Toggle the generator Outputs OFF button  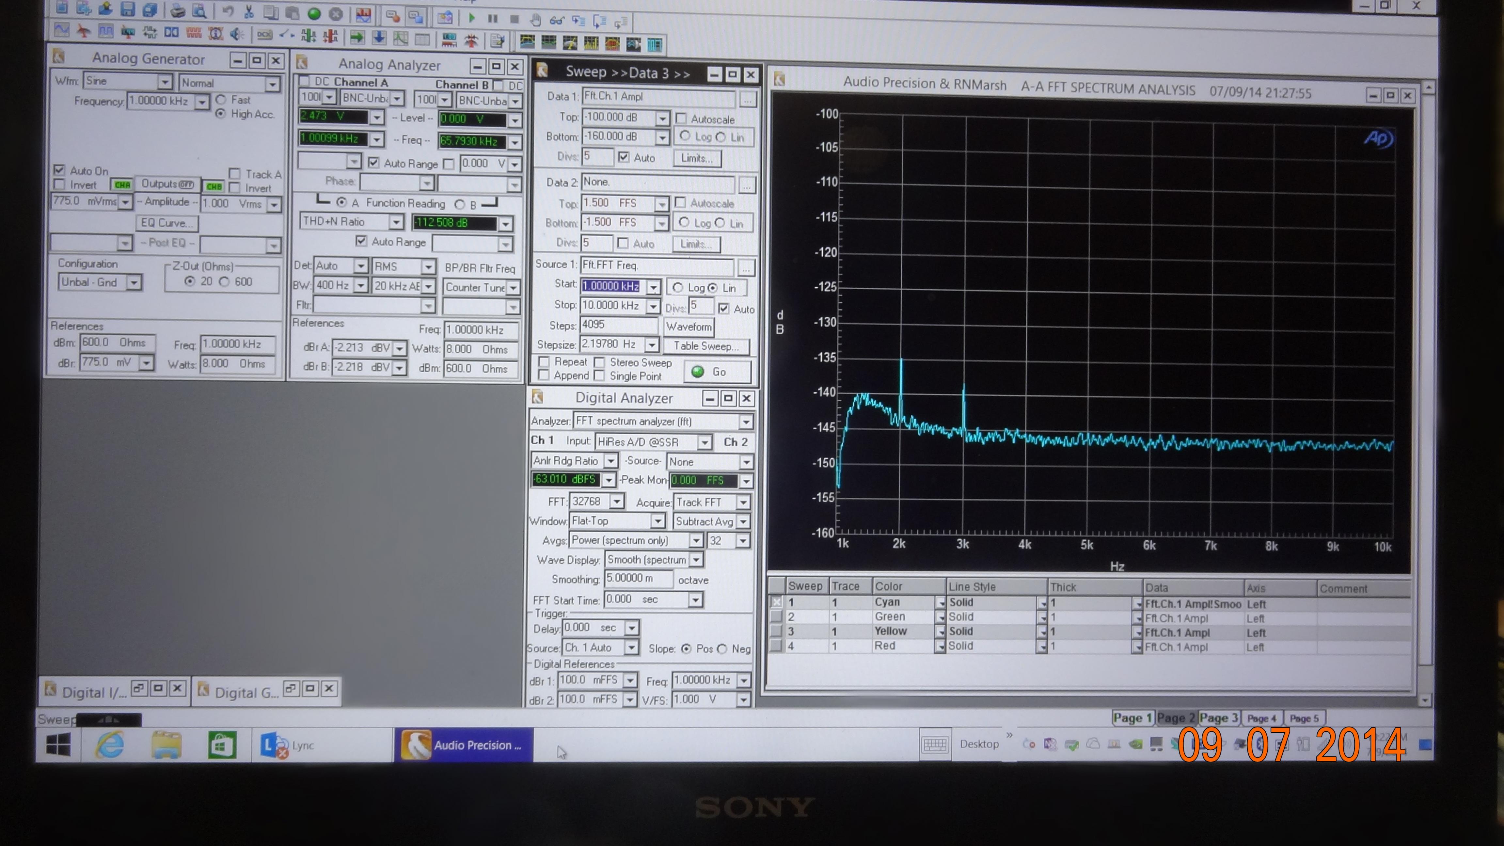[x=167, y=184]
